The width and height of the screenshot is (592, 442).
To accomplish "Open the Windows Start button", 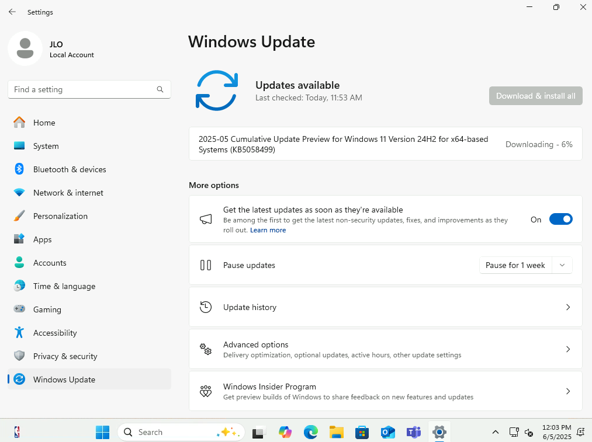I will (103, 432).
